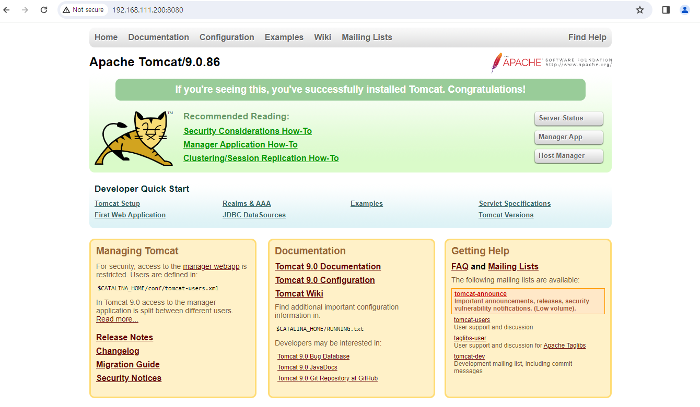Screen dimensions: 700x407
Task: Click the Managing Tomcat heading
Action: click(137, 251)
